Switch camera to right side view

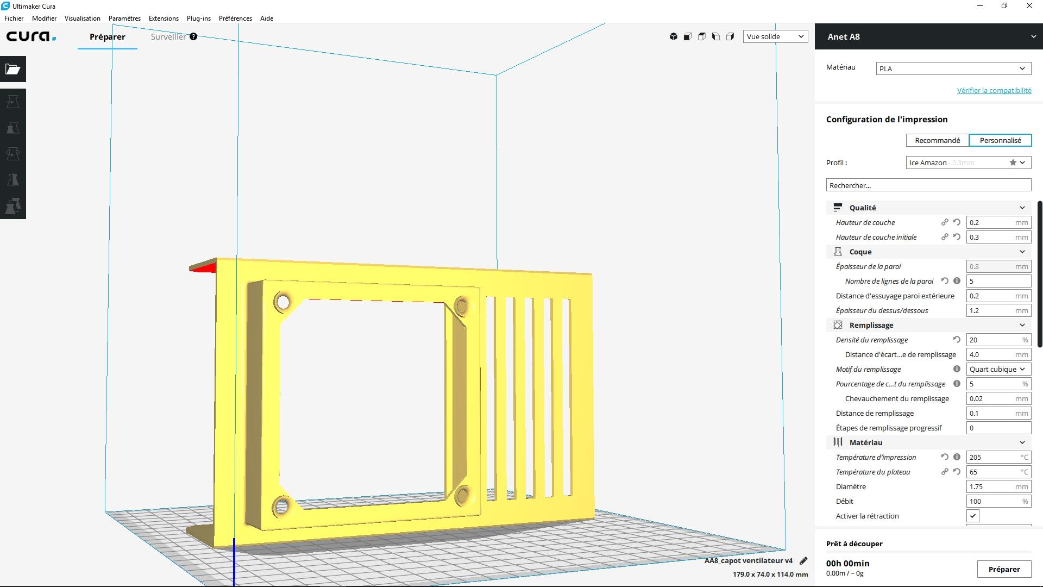(x=730, y=36)
